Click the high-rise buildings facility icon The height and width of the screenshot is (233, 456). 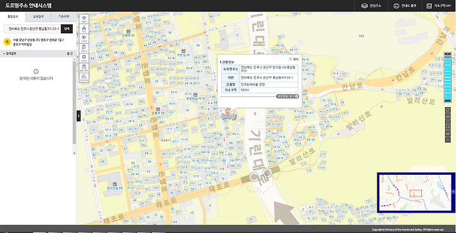pos(84,78)
